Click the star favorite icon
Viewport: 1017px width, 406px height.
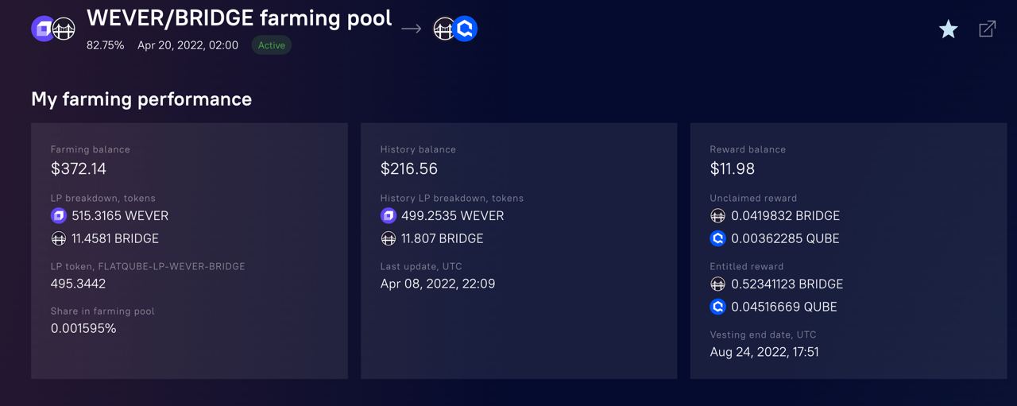tap(948, 30)
